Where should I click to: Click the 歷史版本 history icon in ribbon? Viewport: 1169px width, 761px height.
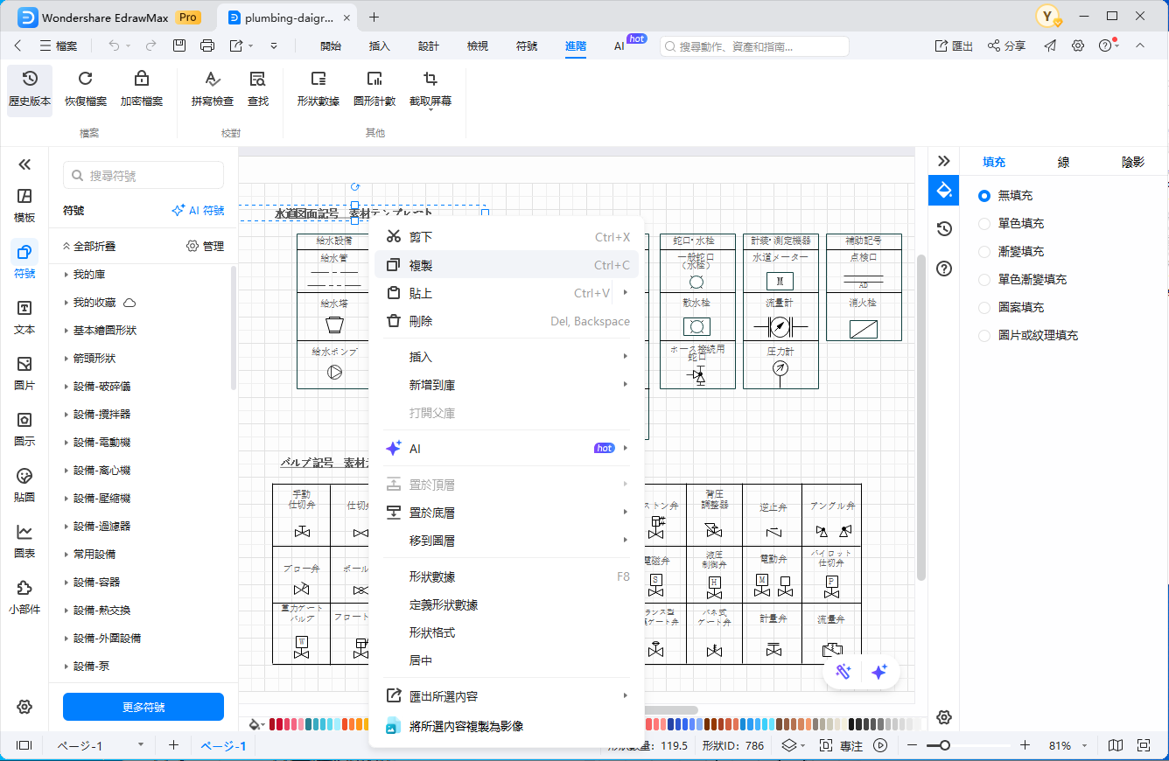[30, 89]
